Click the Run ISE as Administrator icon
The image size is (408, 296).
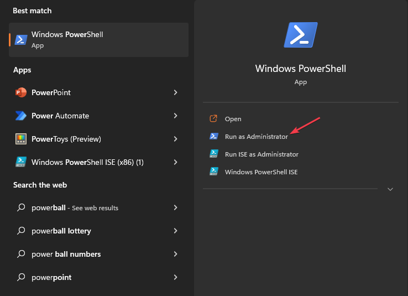[x=214, y=154]
